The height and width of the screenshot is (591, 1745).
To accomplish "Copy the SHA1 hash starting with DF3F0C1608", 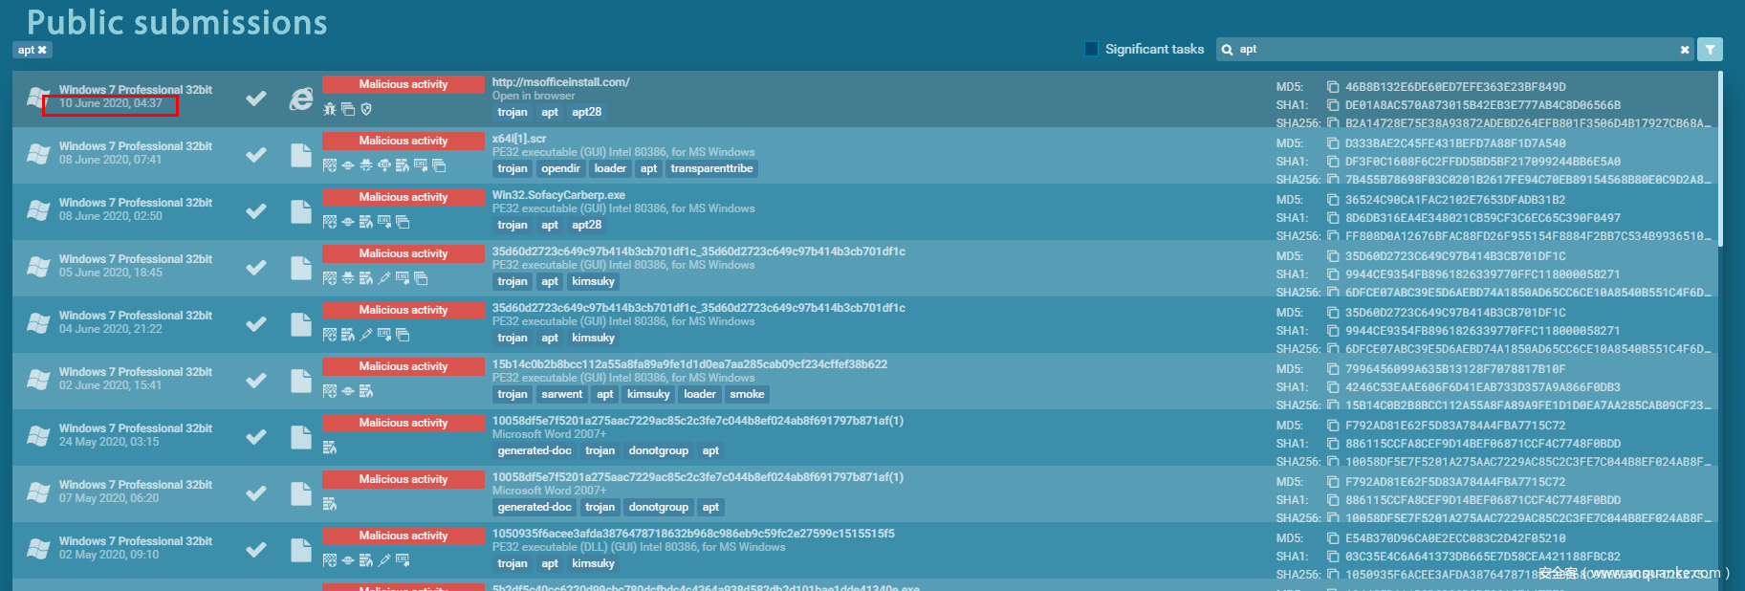I will click(x=1332, y=162).
